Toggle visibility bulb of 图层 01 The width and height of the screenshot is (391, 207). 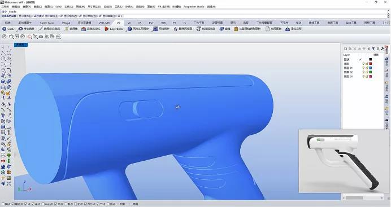pyautogui.click(x=363, y=68)
